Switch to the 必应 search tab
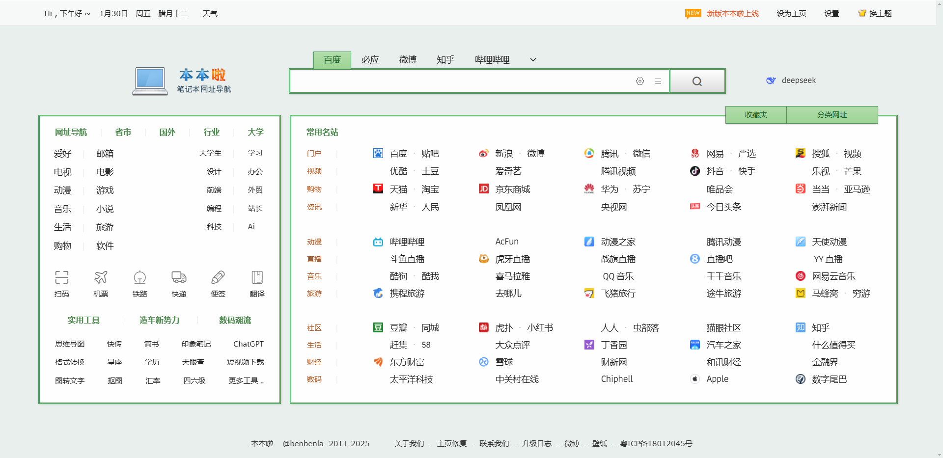Screen dimensions: 943x458 (x=370, y=59)
